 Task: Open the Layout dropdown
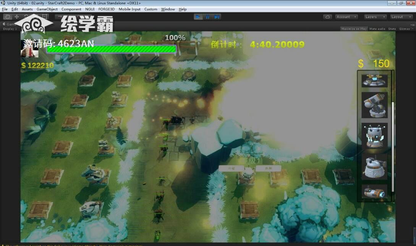401,17
